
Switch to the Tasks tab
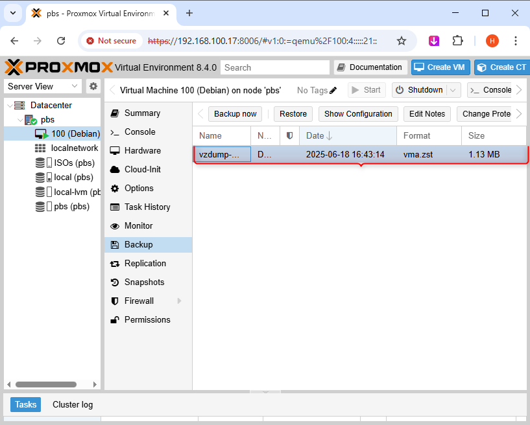[x=26, y=404]
